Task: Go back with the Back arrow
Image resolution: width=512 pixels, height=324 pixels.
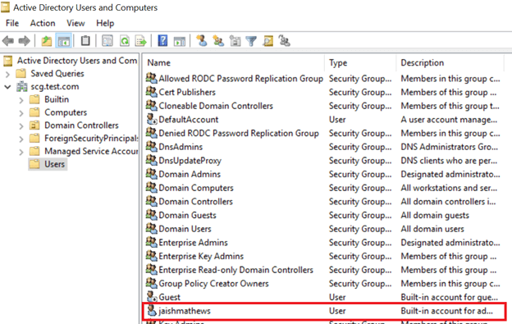Action: coord(8,41)
